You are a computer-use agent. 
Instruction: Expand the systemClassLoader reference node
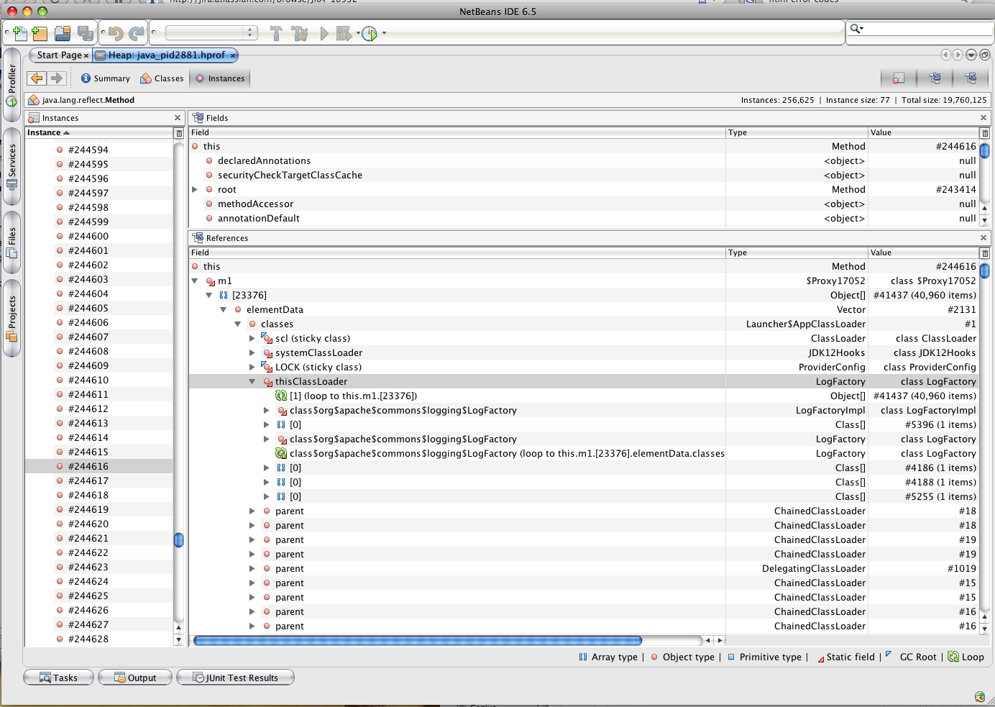click(252, 353)
